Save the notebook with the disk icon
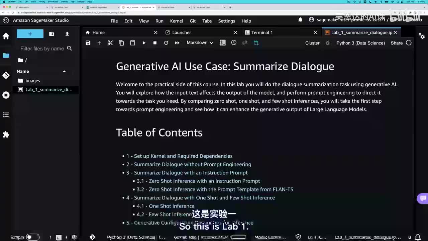 pos(88,43)
